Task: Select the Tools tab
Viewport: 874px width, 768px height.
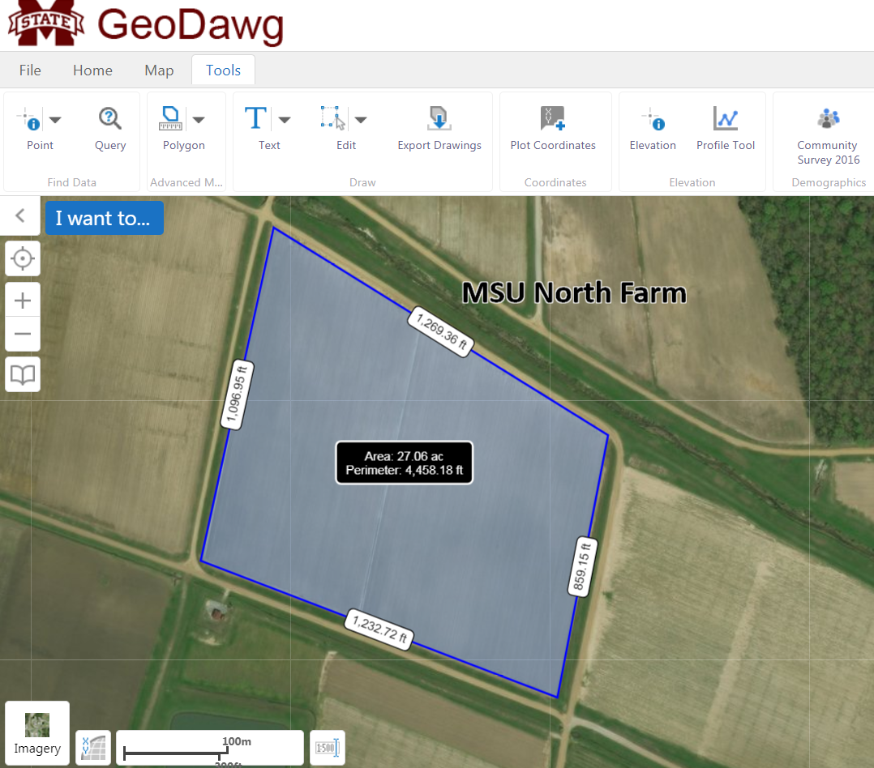Action: [x=223, y=70]
